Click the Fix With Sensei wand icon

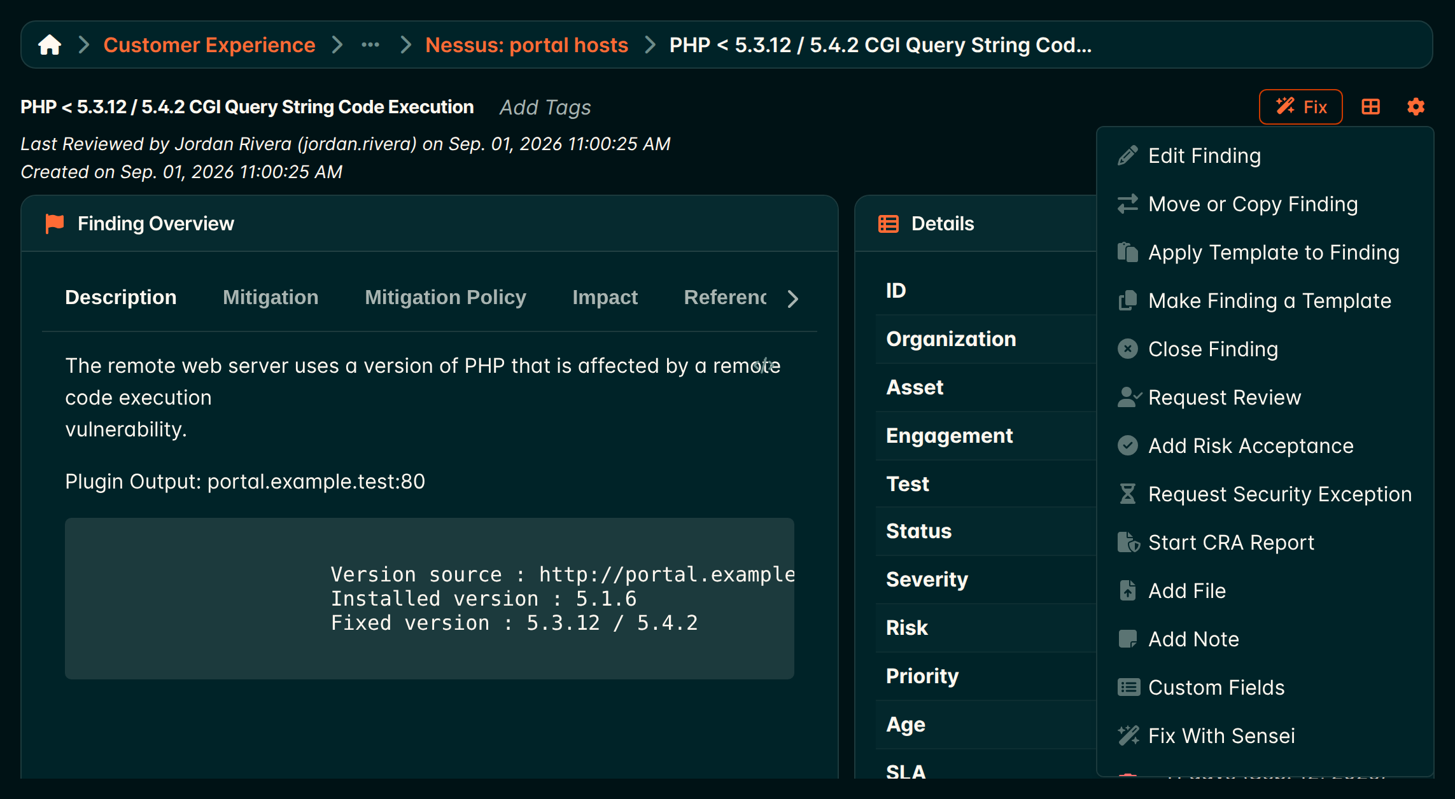coord(1128,736)
